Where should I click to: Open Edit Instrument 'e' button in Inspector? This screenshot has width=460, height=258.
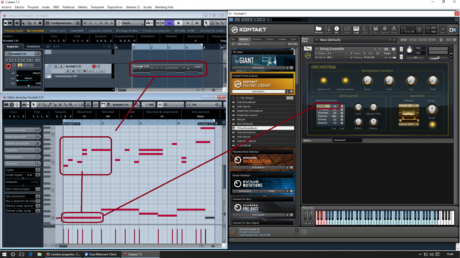coord(38,54)
